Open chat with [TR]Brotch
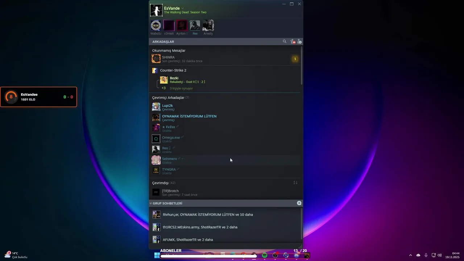The height and width of the screenshot is (261, 464). 225,192
